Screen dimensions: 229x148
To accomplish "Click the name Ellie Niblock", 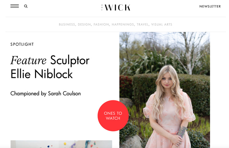I will click(42, 74).
